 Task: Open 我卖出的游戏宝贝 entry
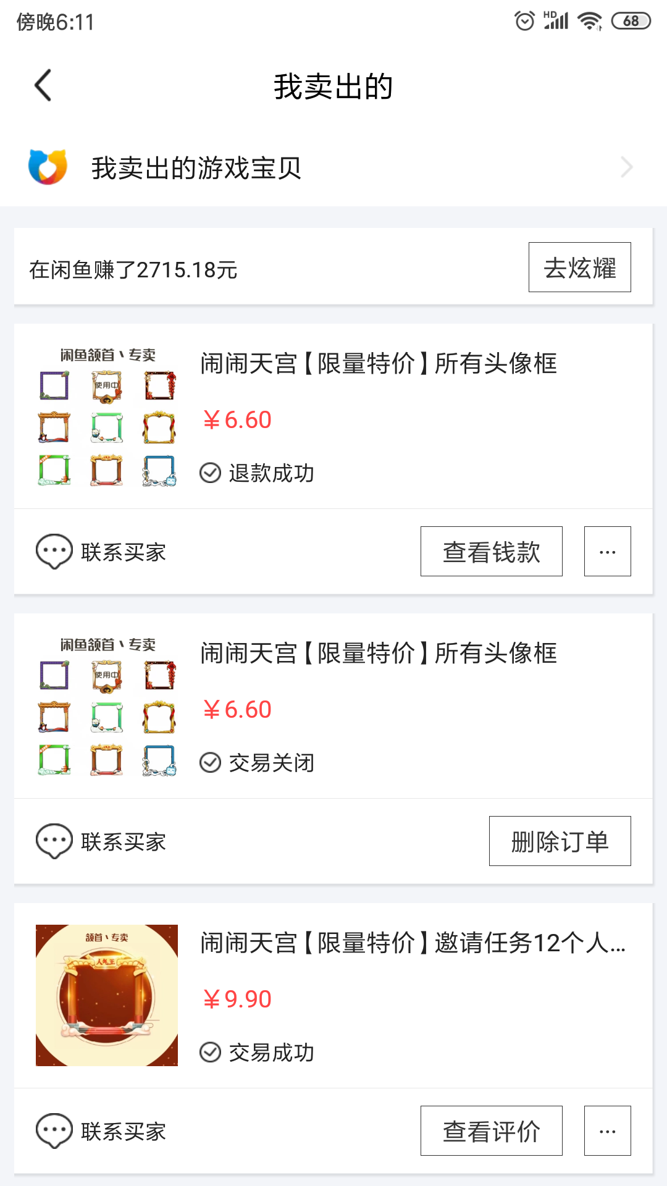(x=196, y=167)
